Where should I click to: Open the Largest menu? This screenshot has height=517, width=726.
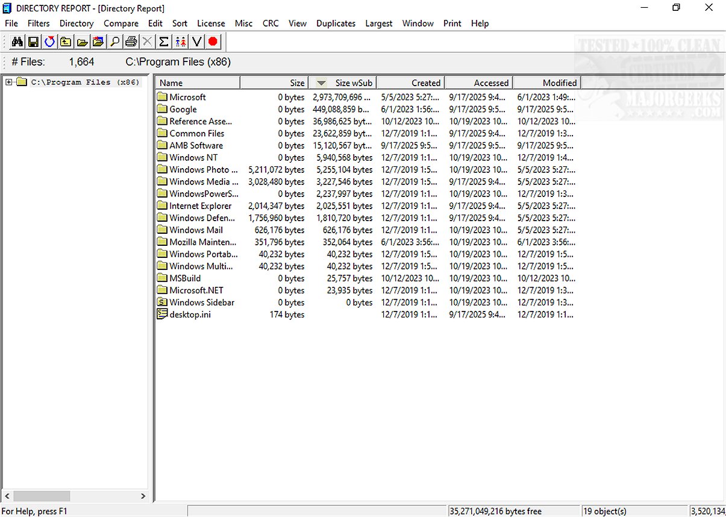pyautogui.click(x=378, y=23)
